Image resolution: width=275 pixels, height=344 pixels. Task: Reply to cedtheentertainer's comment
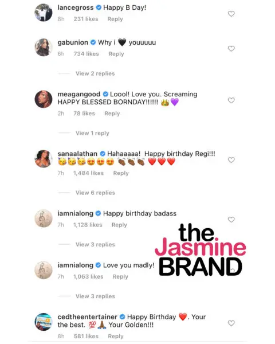click(x=116, y=336)
